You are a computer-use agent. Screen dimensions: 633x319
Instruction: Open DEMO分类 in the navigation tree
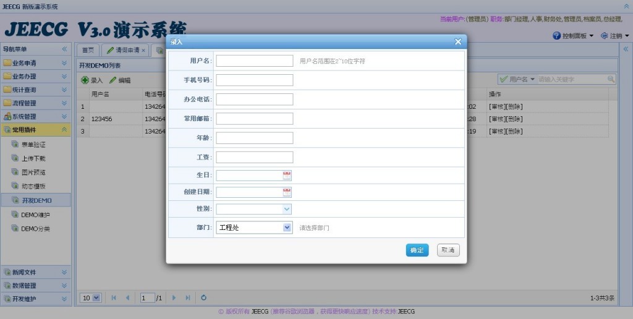[35, 229]
